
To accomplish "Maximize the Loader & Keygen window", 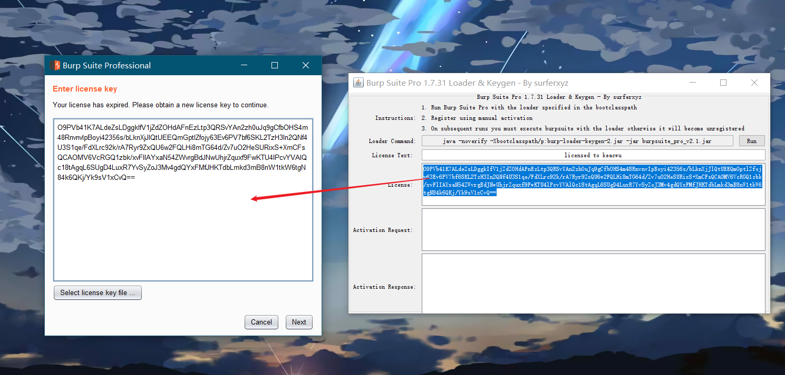I will (x=723, y=83).
